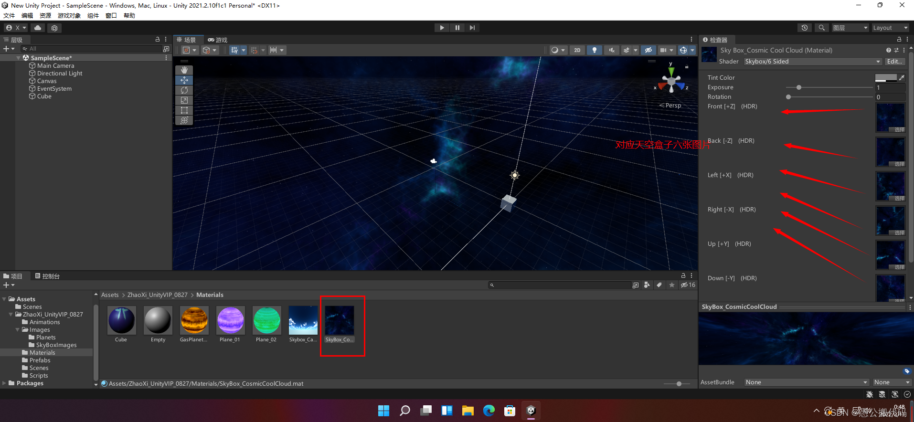Switch to the Game tab
This screenshot has height=422, width=914.
[218, 40]
